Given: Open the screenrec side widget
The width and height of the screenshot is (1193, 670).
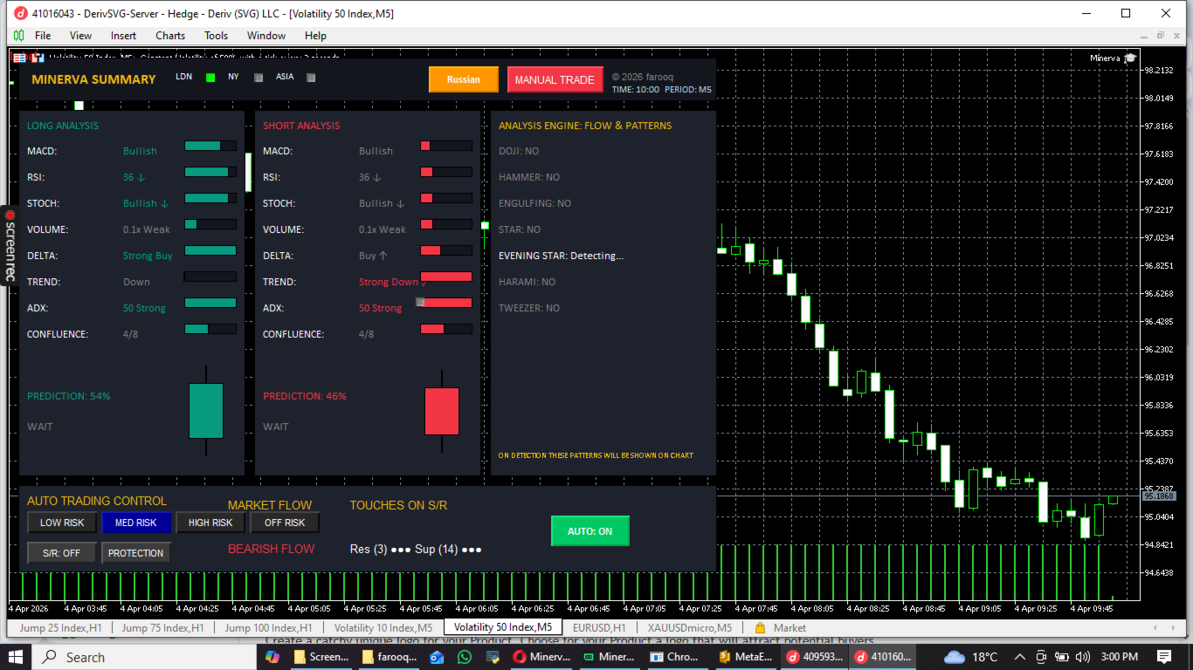Looking at the screenshot, I should pyautogui.click(x=10, y=245).
